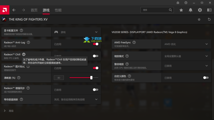Disable Radeon 图片锐化 toggle
This screenshot has width=214, height=120.
[x=96, y=68]
